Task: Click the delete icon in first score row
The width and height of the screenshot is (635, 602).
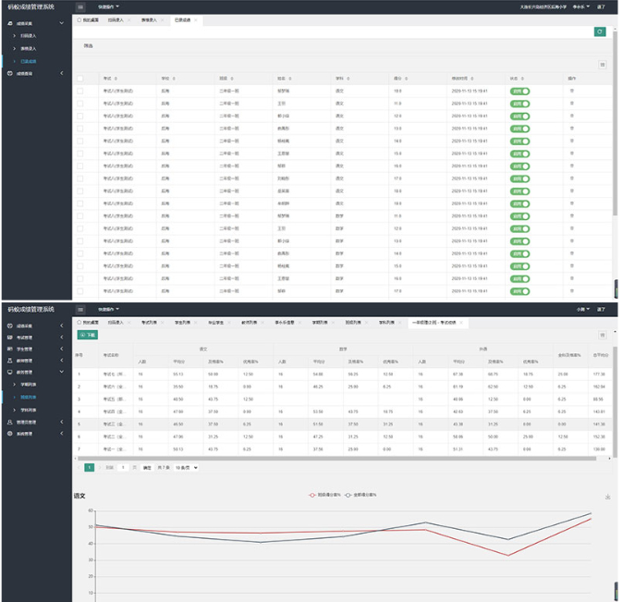Action: [x=571, y=91]
